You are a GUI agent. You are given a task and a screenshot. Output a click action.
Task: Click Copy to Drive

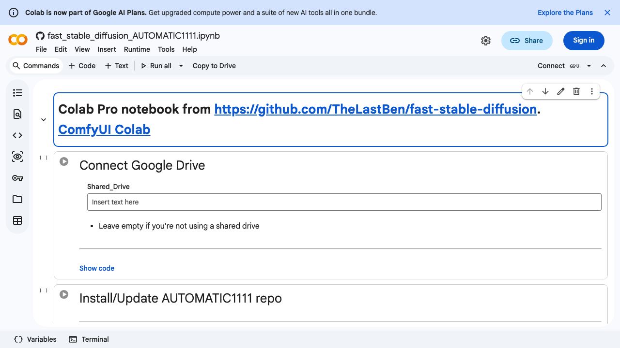(x=214, y=66)
